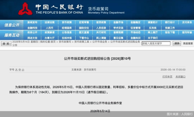This screenshot has height=117, width=194.
Task: Visit the 网送文告 page
Action: click(x=32, y=38)
